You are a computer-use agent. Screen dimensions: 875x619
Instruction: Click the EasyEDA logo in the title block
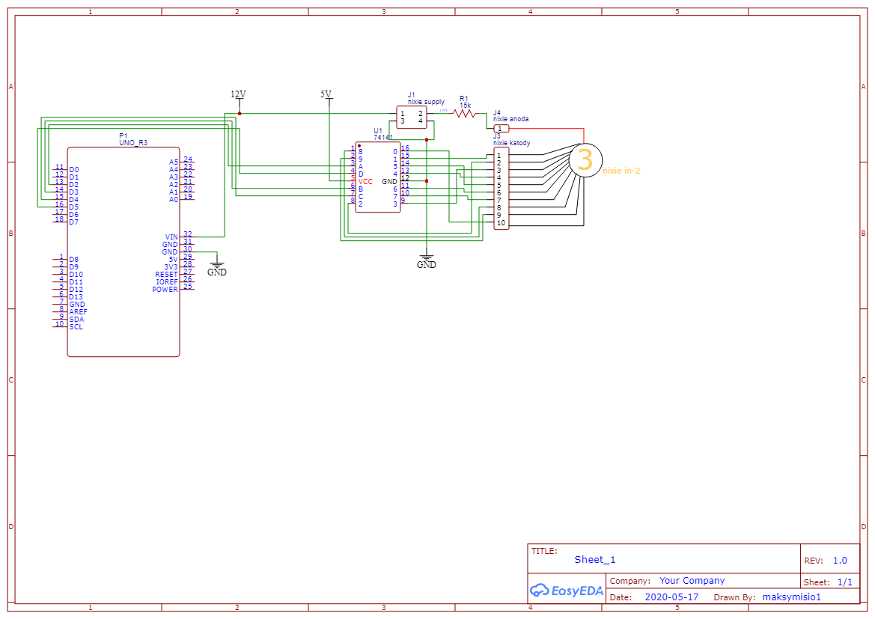click(566, 591)
